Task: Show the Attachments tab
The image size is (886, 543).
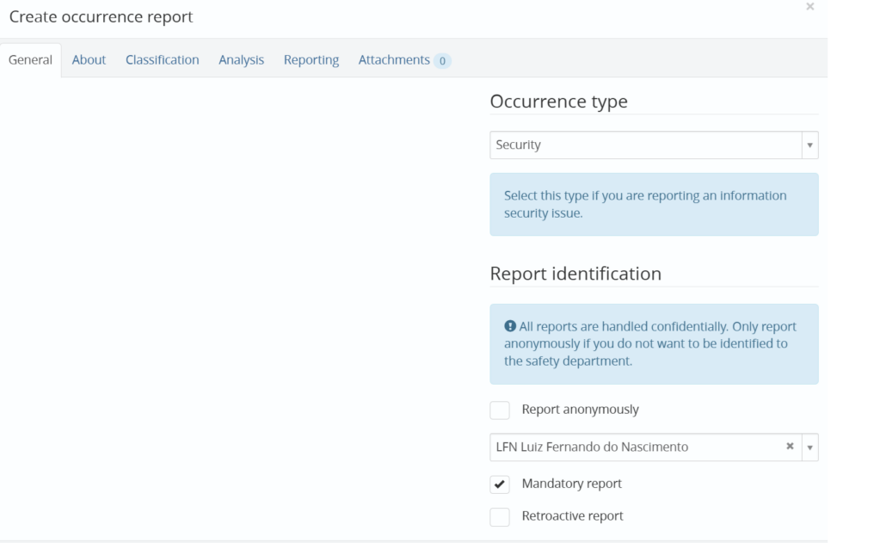Action: [x=393, y=60]
